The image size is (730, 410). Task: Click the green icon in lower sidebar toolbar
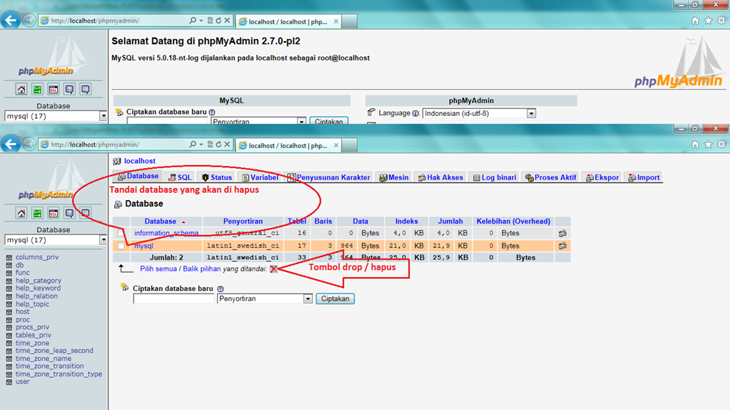(x=37, y=214)
